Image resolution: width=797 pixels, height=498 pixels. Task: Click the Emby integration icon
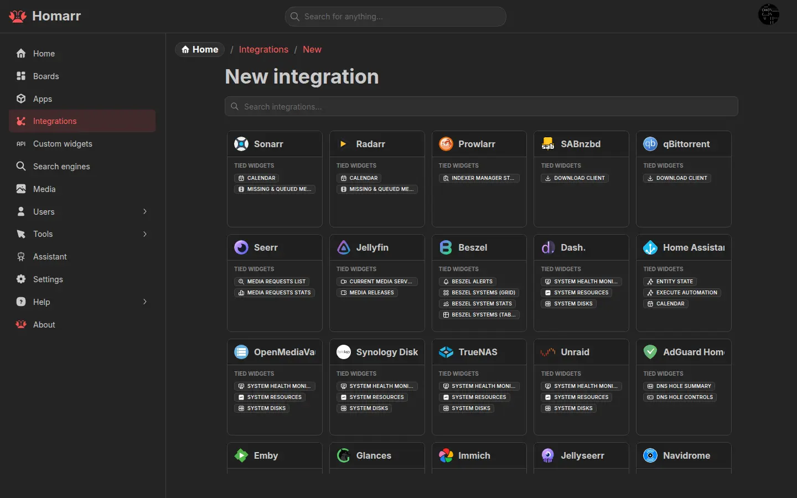(x=241, y=455)
